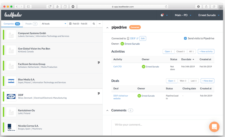This screenshot has width=225, height=137.
Task: Click the Leadfeeder logo
Action: [13, 15]
